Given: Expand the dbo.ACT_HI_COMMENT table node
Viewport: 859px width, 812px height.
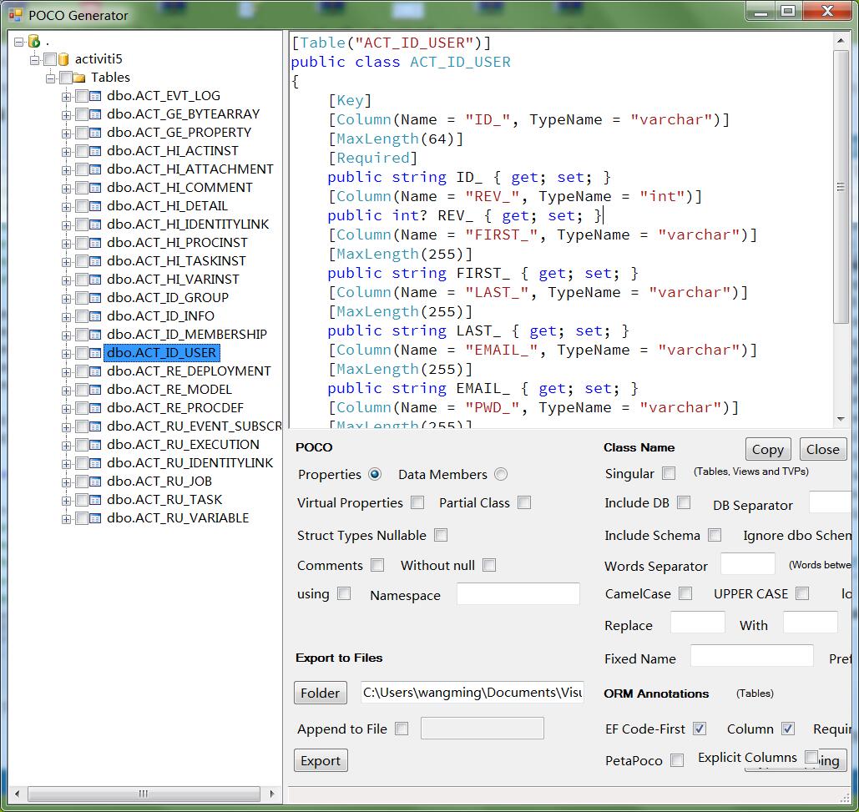Looking at the screenshot, I should (66, 189).
